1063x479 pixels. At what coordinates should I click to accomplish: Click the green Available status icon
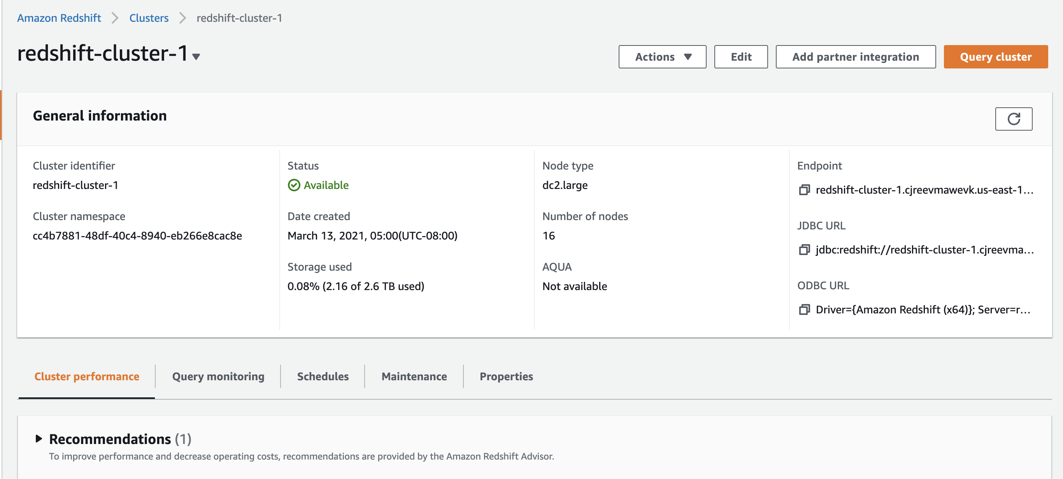click(294, 185)
